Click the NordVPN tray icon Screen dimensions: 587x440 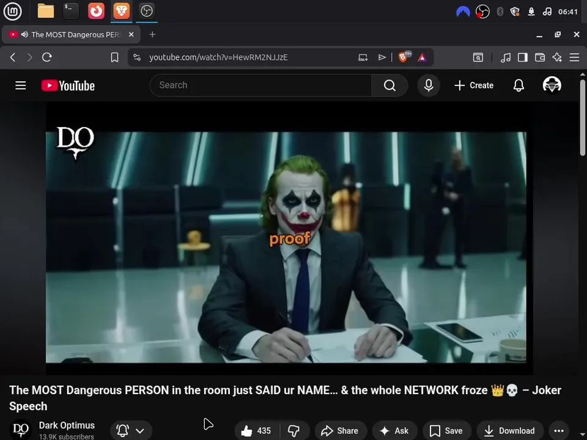pyautogui.click(x=463, y=12)
